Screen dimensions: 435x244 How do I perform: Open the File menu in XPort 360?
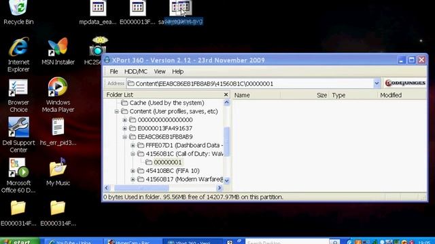pyautogui.click(x=114, y=71)
